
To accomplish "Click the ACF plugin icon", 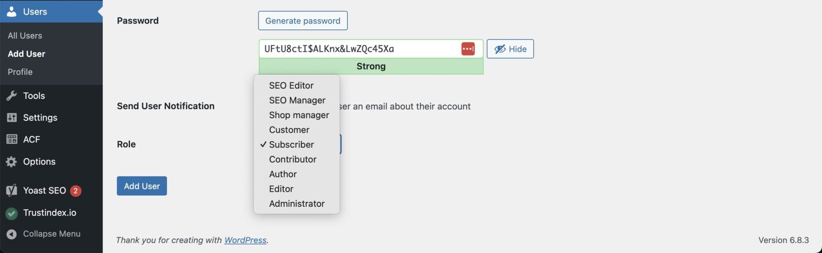I will point(12,139).
